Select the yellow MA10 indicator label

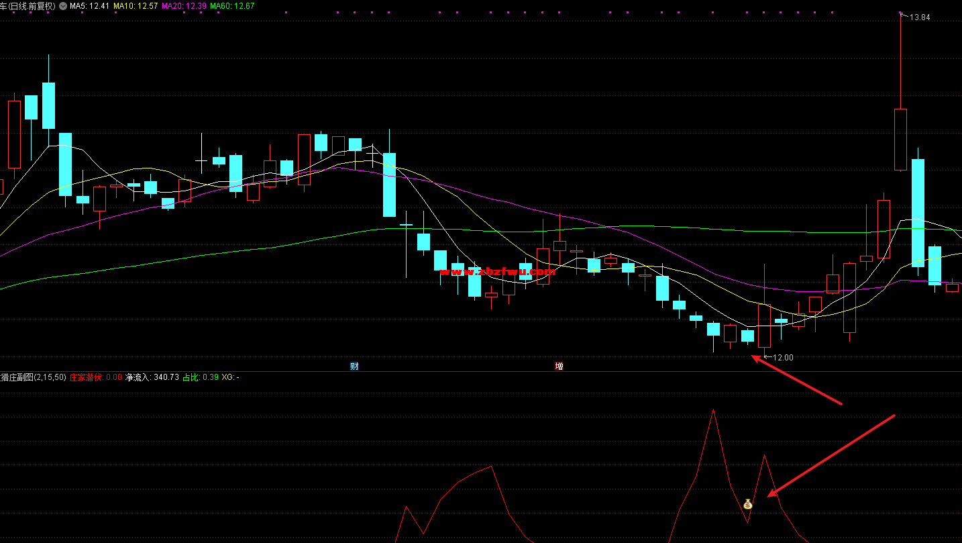click(136, 6)
